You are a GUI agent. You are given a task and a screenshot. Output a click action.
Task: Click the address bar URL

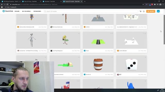point(35,5)
